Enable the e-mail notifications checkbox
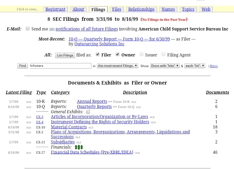 pyautogui.click(x=27, y=28)
